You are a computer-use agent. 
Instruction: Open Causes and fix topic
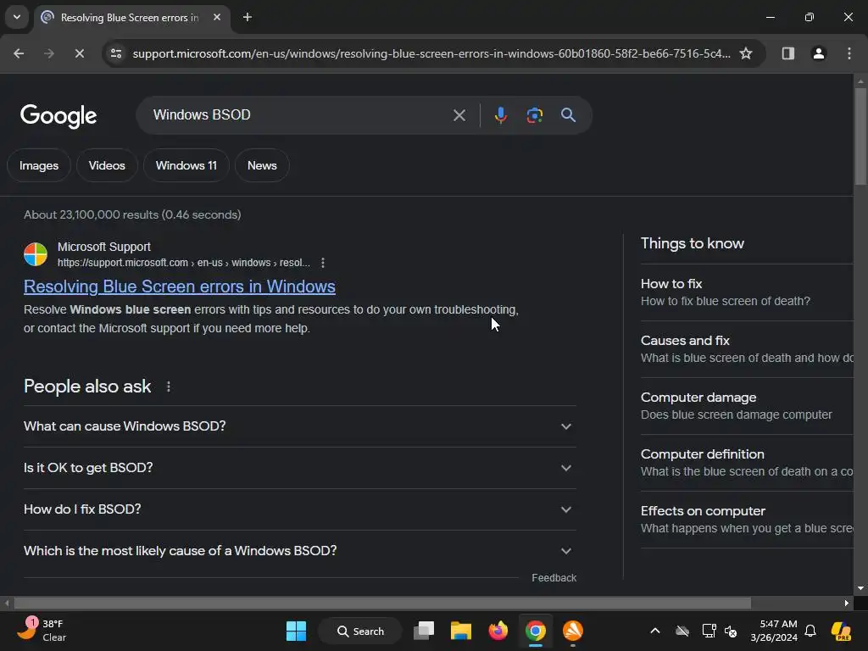(747, 349)
